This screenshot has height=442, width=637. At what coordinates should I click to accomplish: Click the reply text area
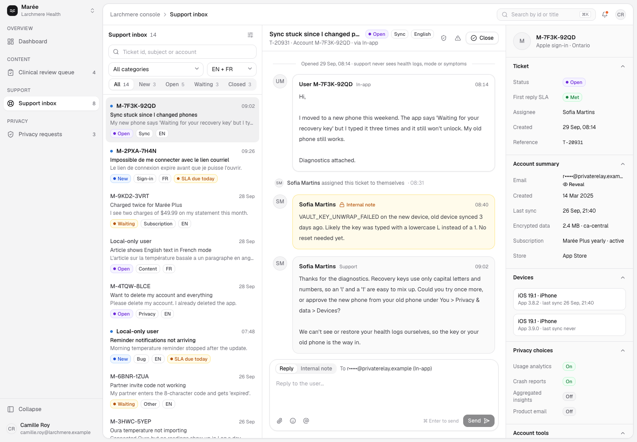tap(384, 393)
